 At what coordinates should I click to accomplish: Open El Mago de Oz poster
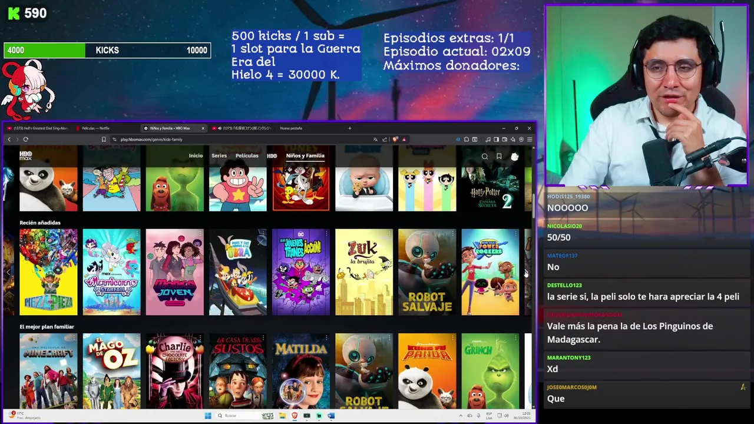tap(111, 371)
